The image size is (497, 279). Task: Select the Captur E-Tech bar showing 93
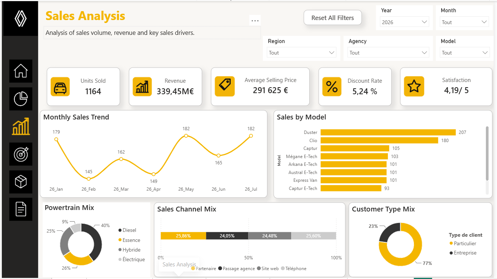[351, 188]
